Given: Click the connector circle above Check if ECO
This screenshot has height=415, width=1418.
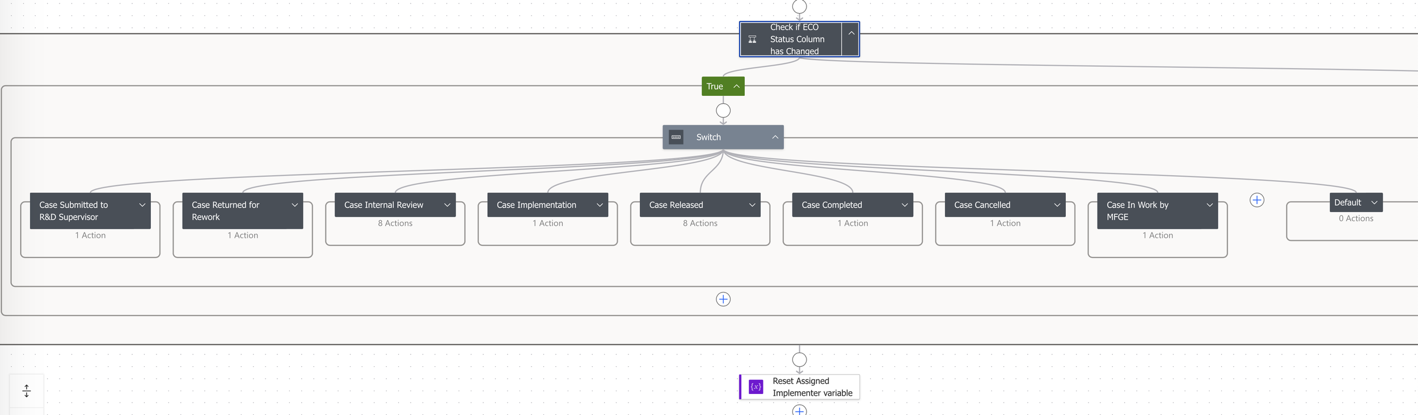Looking at the screenshot, I should coord(799,6).
